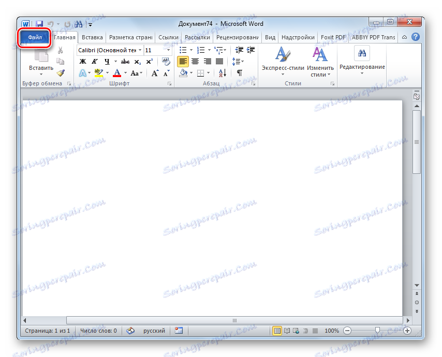
Task: Open the line spacing menu
Action: click(x=238, y=62)
